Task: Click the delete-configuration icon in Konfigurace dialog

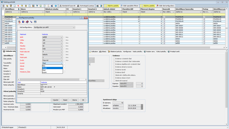Action: (x=19, y=22)
